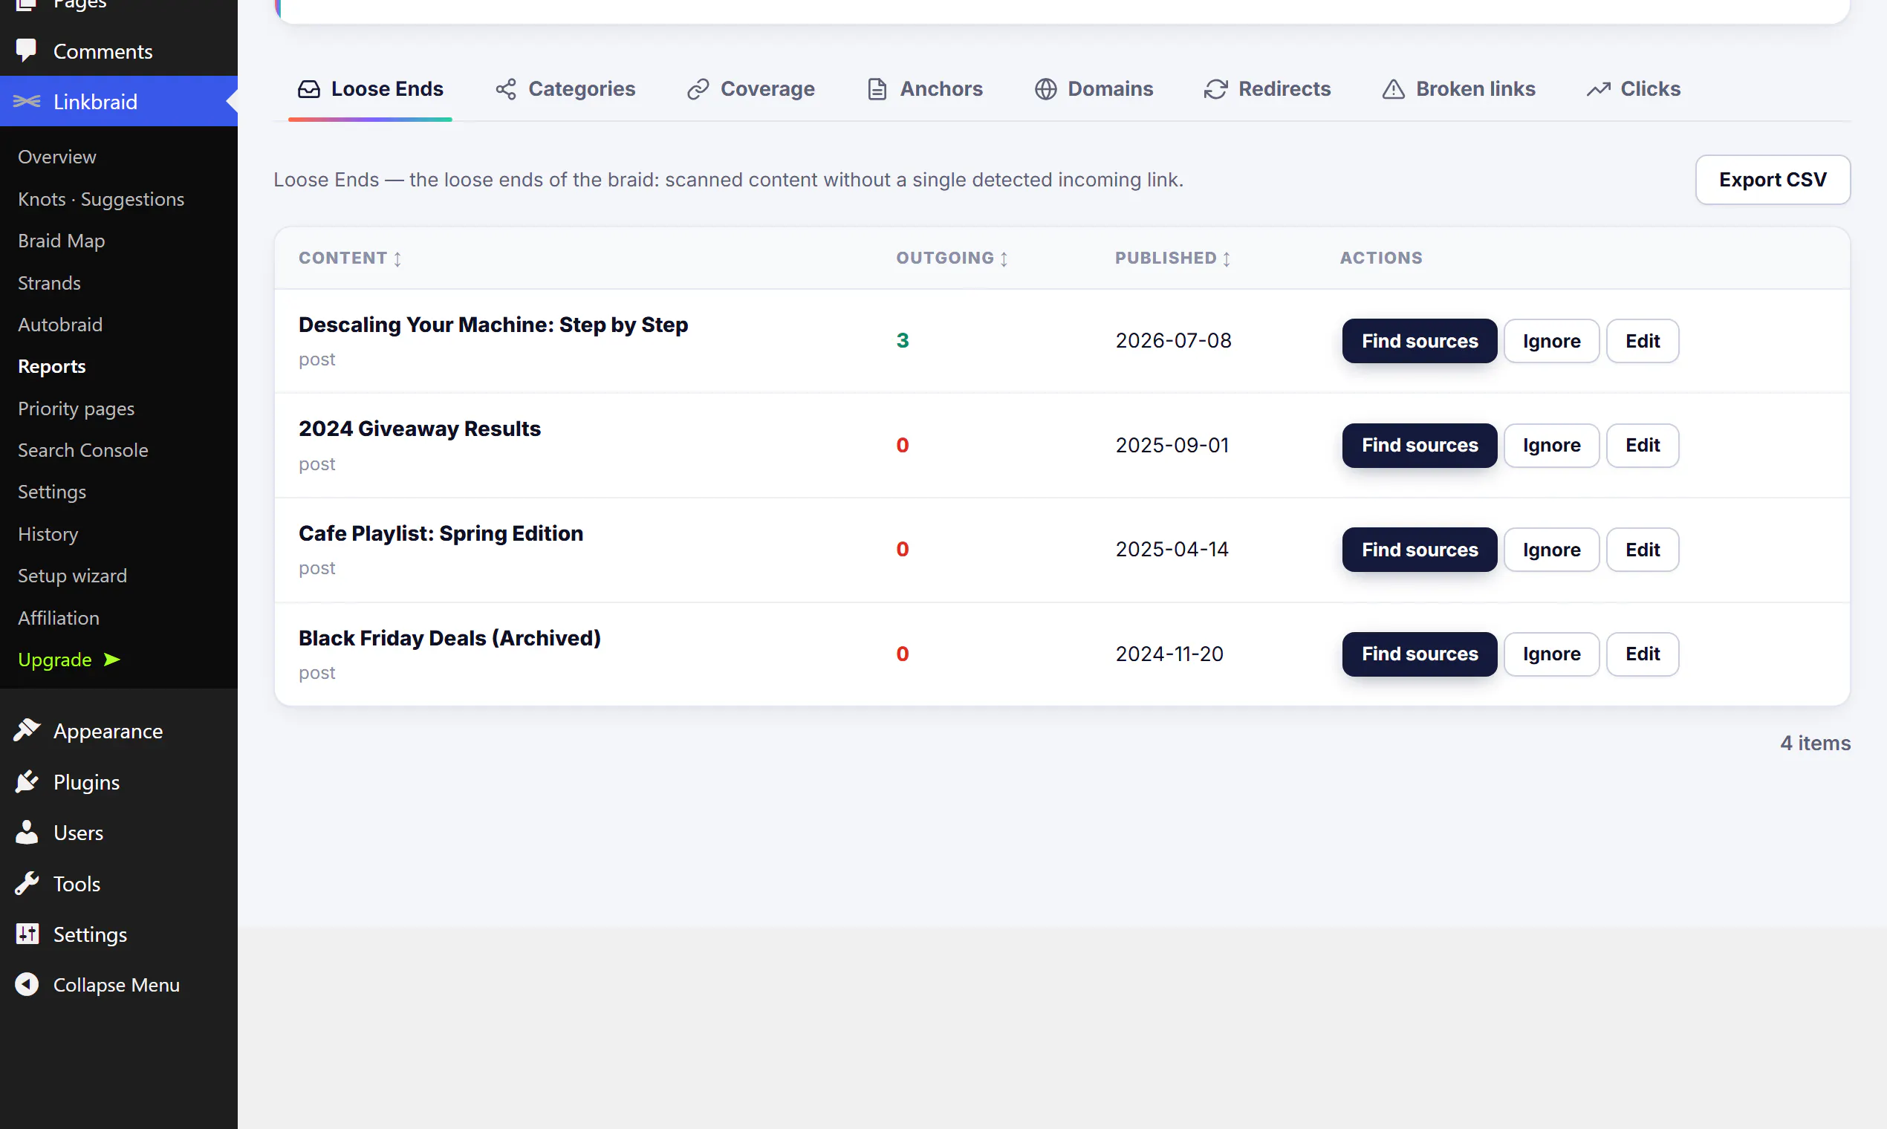Open Knots · Suggestions submenu item
Image resolution: width=1887 pixels, height=1129 pixels.
tap(101, 198)
